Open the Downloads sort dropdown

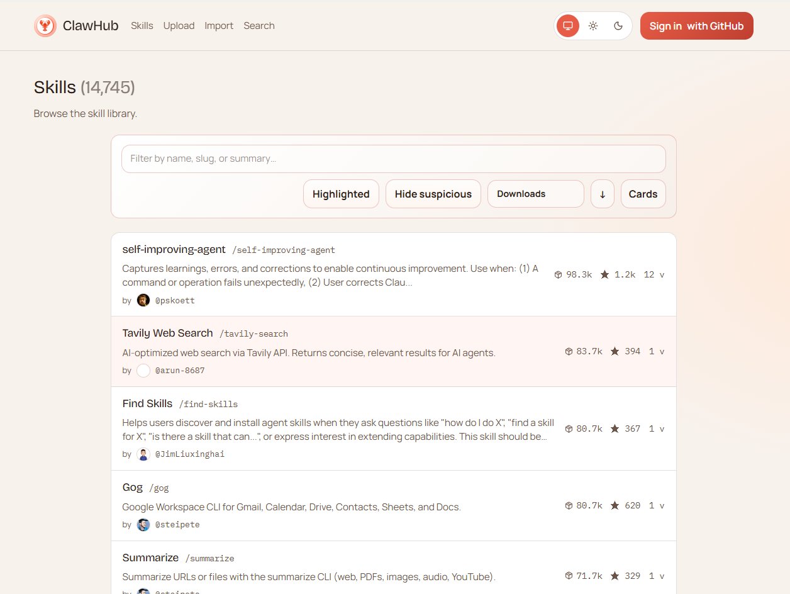coord(536,194)
